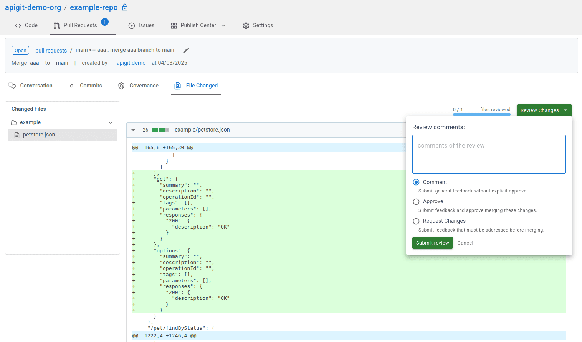Screen dimensions: 582x342
Task: Click the Submit review button
Action: pos(433,243)
